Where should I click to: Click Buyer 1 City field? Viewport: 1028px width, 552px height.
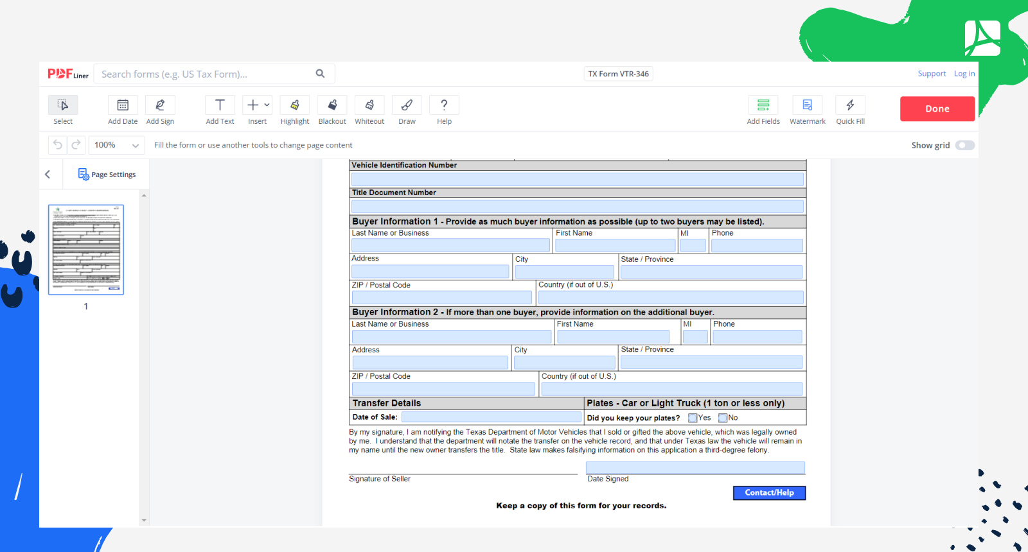564,272
